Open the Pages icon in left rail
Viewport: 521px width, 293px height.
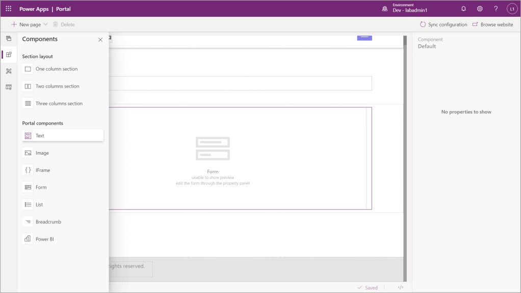click(x=9, y=39)
